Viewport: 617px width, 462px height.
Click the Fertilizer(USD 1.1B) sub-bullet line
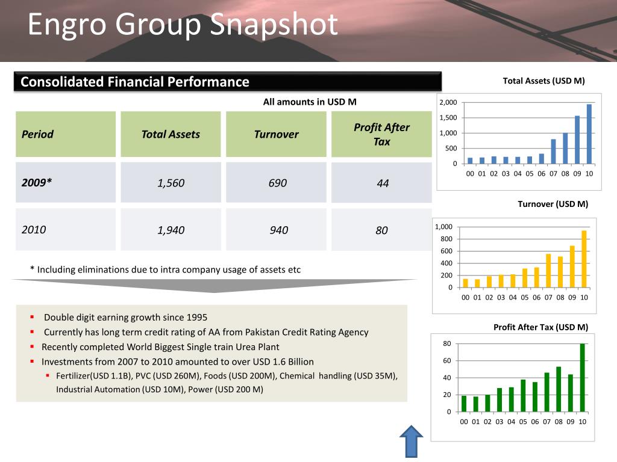227,376
